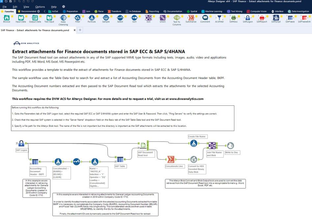Open the Transform tool category

click(115, 11)
